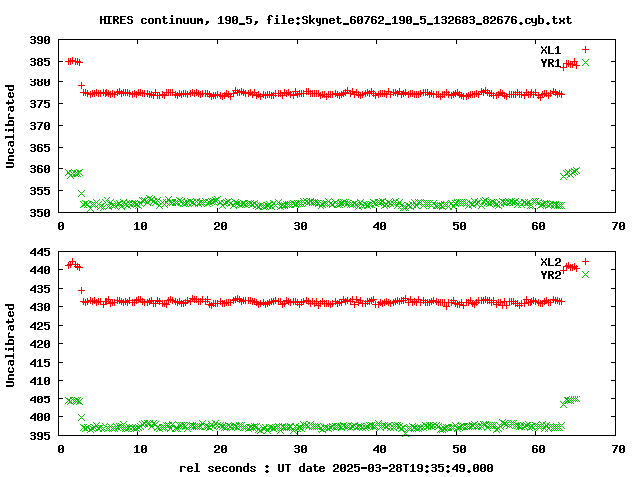637x477 pixels.
Task: Click the 370 tick label on top chart
Action: [x=40, y=126]
